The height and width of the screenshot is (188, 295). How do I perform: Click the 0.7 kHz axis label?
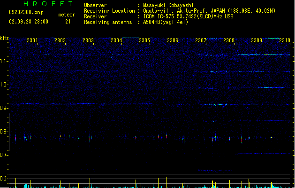click(x=4, y=155)
